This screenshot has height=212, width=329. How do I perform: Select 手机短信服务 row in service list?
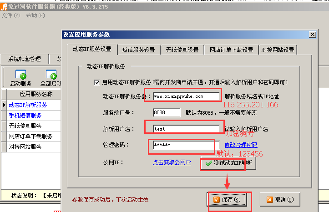34,116
